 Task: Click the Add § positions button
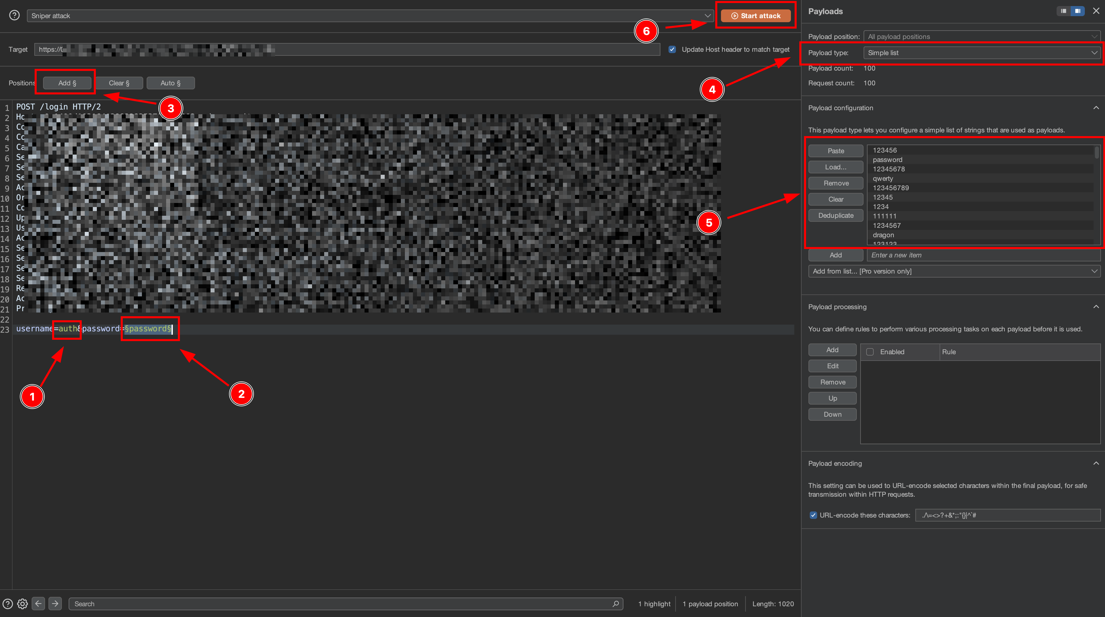(67, 83)
